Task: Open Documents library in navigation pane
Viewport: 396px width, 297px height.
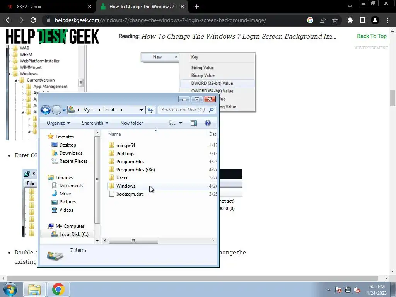Action: click(67, 185)
